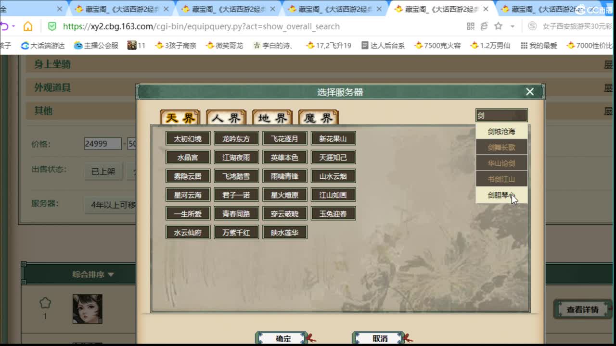Open the 17,2飞升19 bookmark
616x346 pixels.
[x=329, y=45]
